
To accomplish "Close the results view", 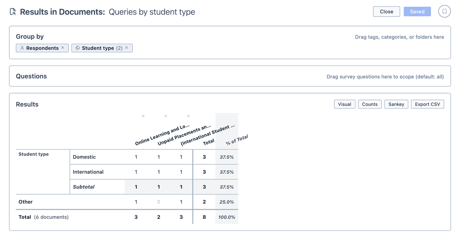I will click(x=386, y=11).
